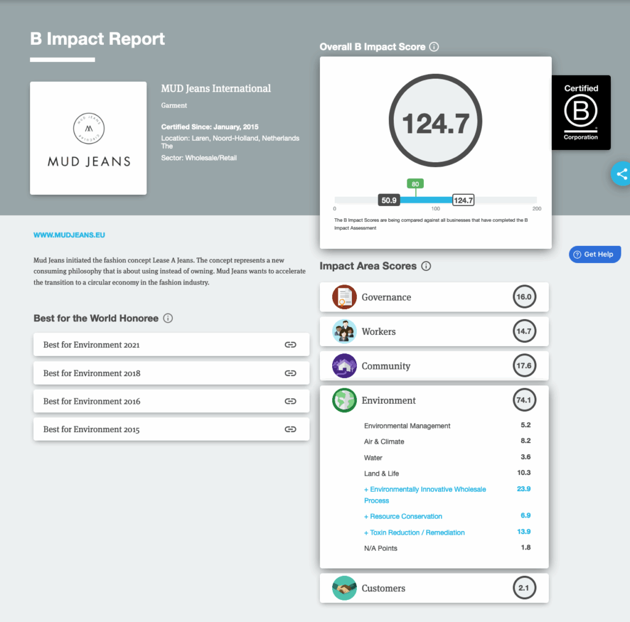The image size is (630, 622).
Task: Click link icon for Best for Environment 2018
Action: (x=290, y=373)
